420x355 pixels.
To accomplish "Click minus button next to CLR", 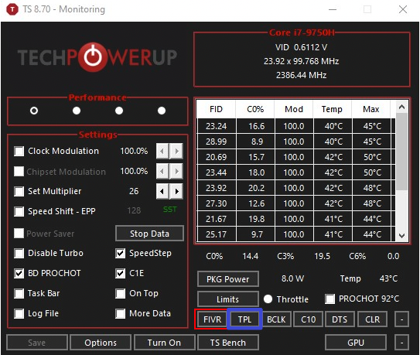I will 401,319.
